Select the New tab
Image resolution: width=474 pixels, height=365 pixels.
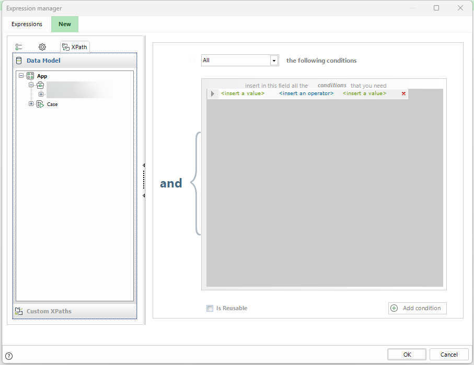[65, 24]
